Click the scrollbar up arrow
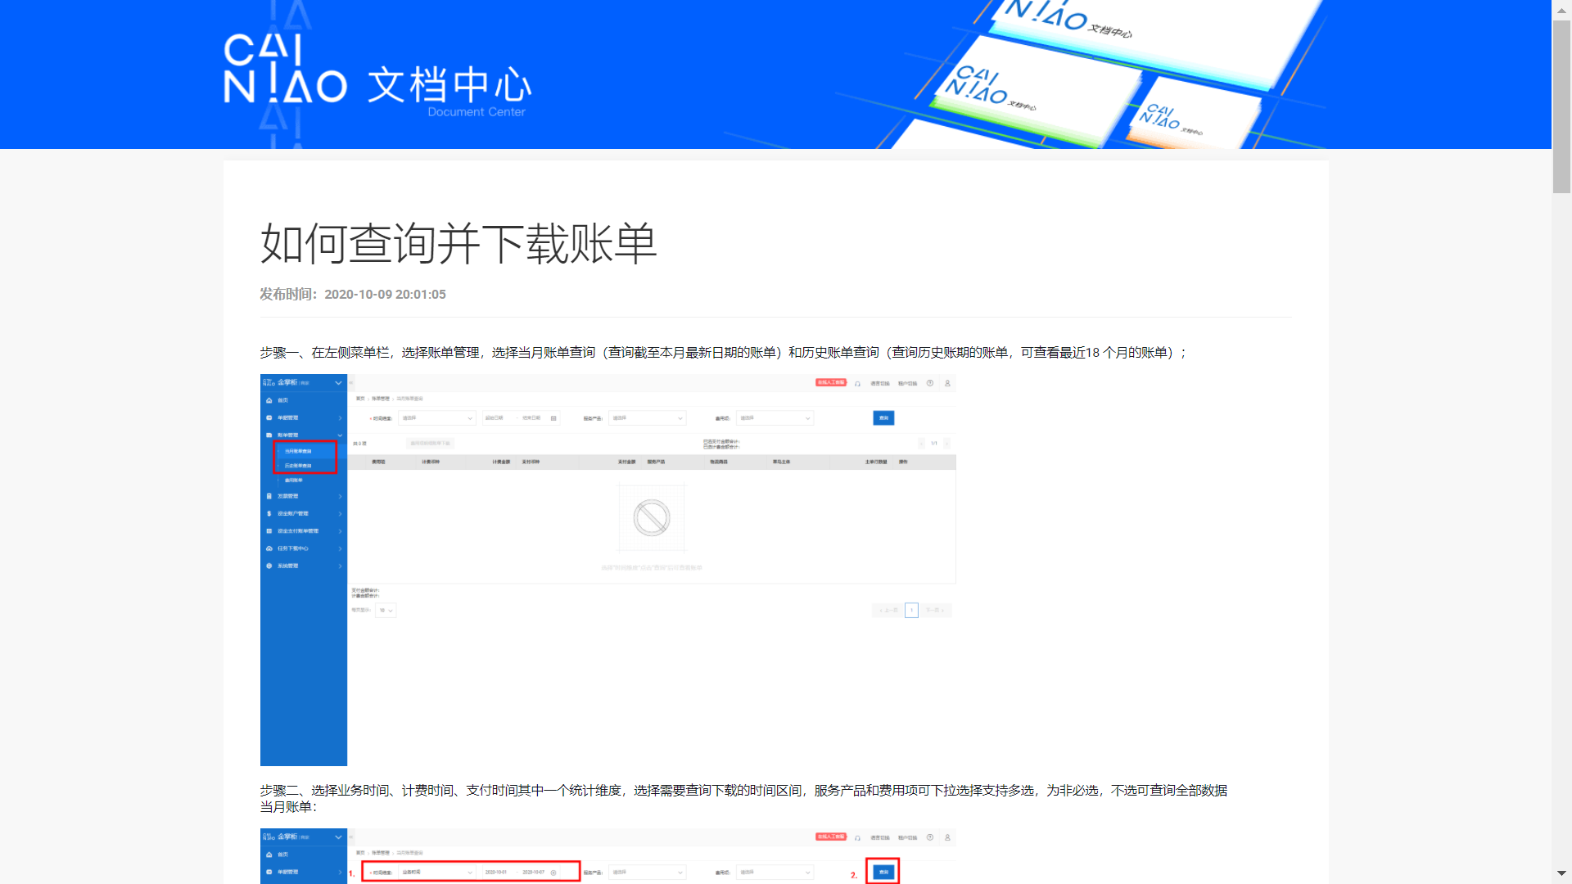The height and width of the screenshot is (884, 1572). coord(1561,11)
